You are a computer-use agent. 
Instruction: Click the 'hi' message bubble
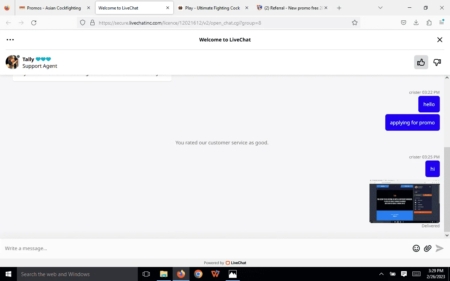pos(432,169)
